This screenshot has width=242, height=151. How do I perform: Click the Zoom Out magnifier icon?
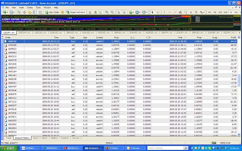click(112, 12)
